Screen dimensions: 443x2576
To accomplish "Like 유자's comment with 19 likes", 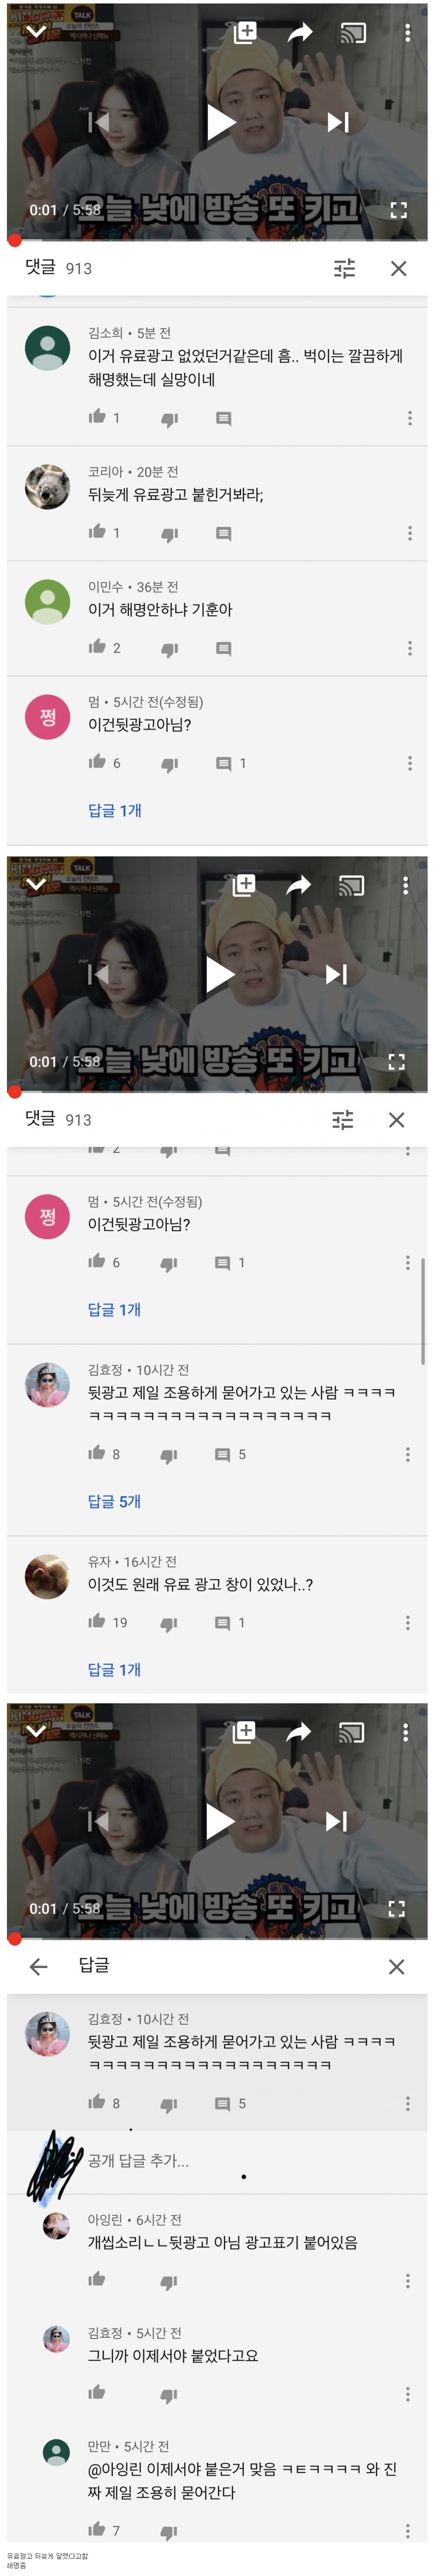I will [x=97, y=1621].
